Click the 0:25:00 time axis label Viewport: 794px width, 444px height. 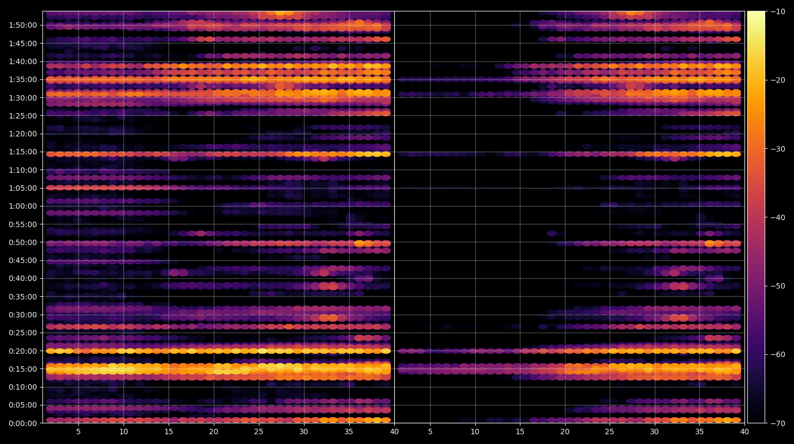[23, 333]
